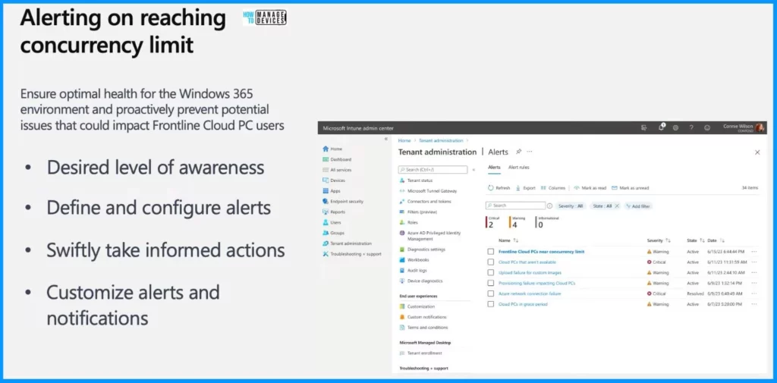
Task: Open Roles in tenant menu
Action: 409,222
